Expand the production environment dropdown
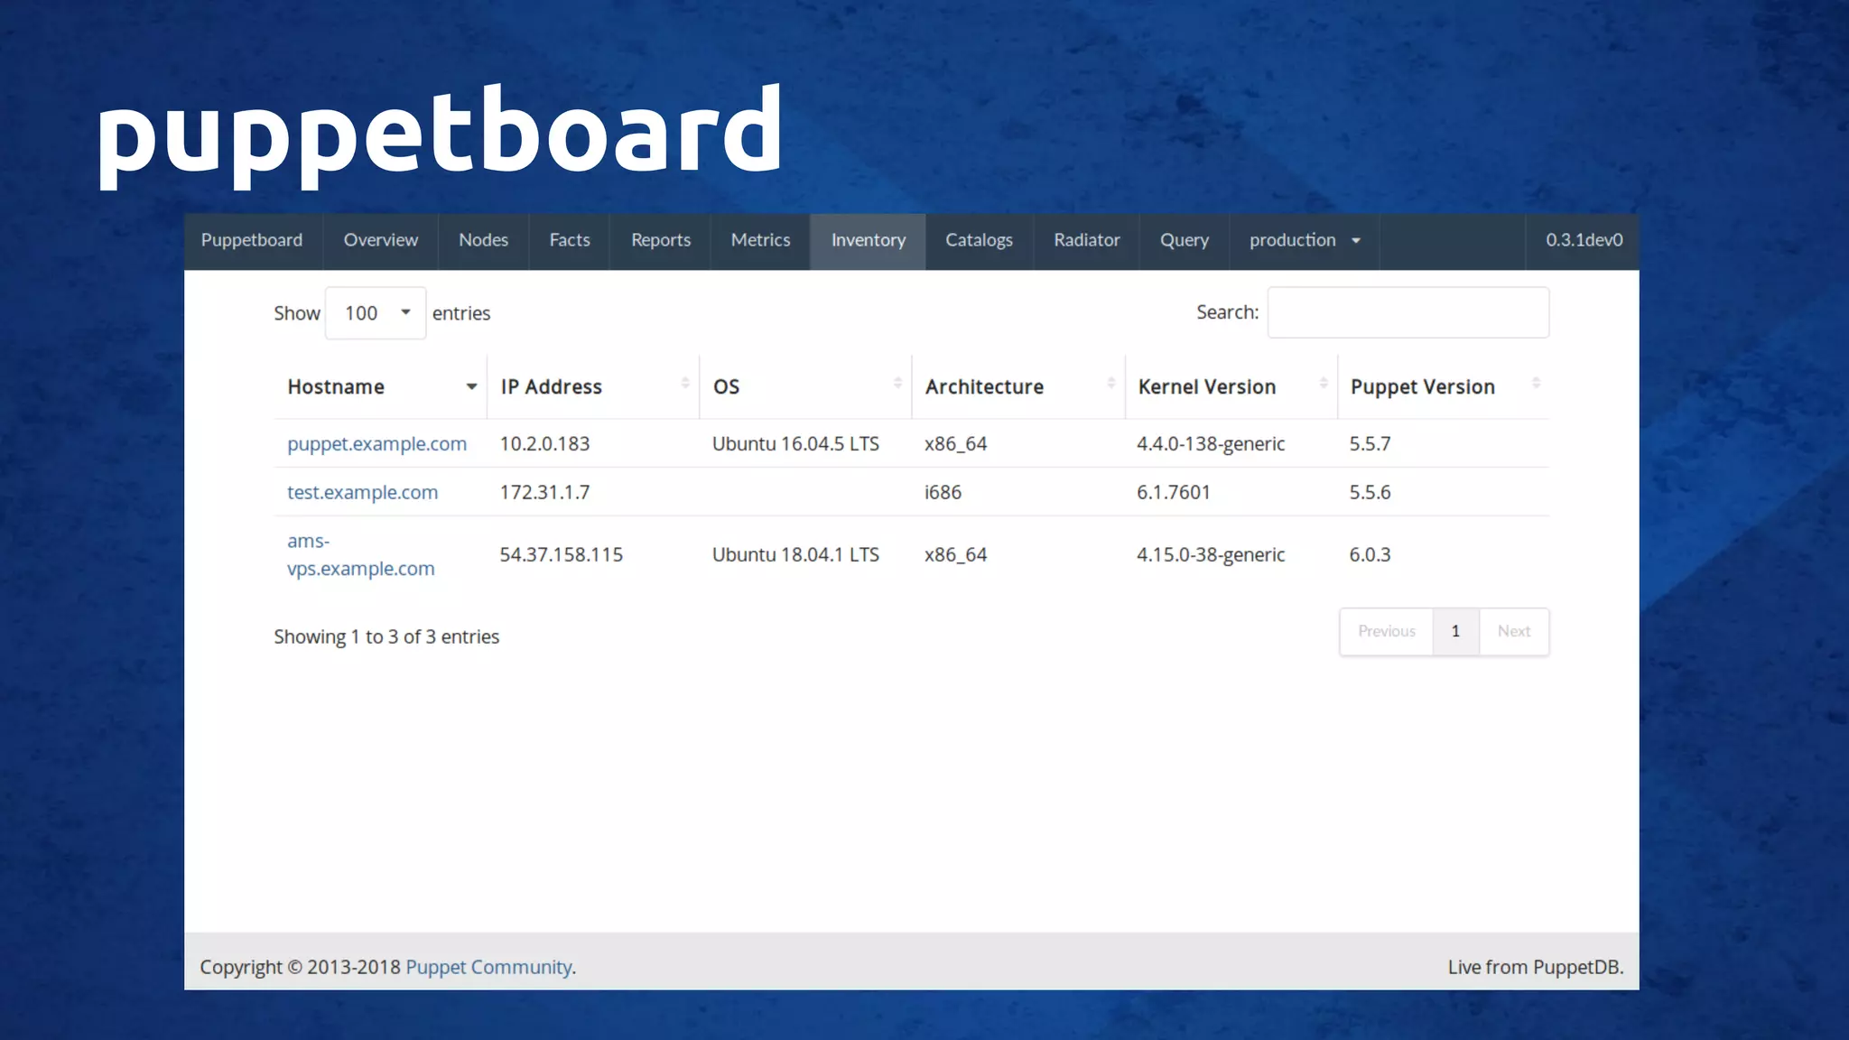Viewport: 1849px width, 1040px height. click(x=1305, y=240)
